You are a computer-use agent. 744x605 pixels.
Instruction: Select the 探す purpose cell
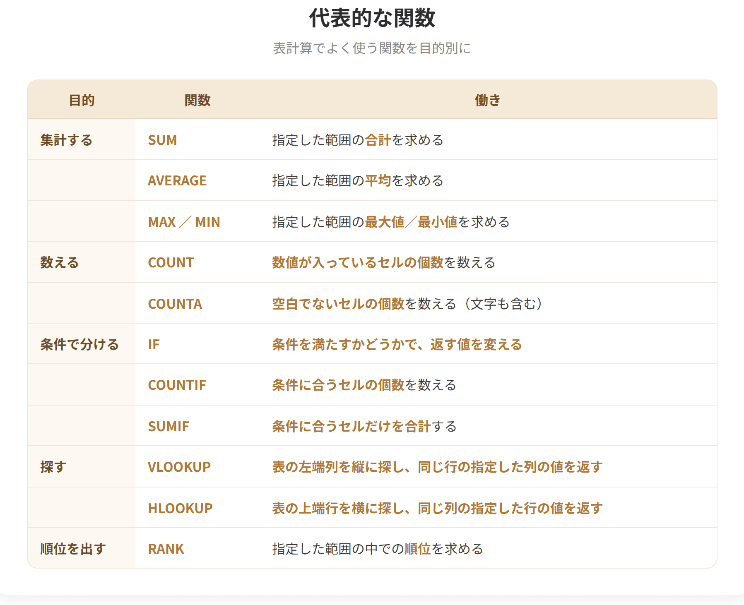coord(81,467)
